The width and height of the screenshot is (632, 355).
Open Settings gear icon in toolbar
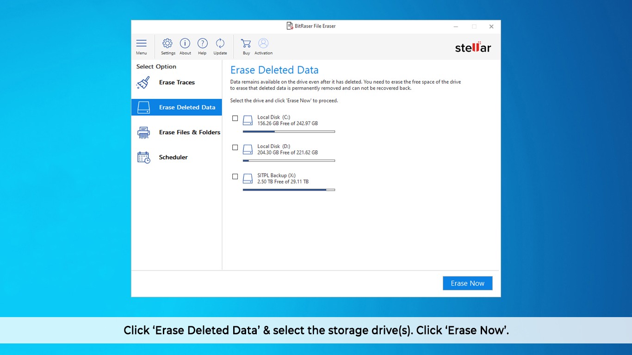click(167, 43)
